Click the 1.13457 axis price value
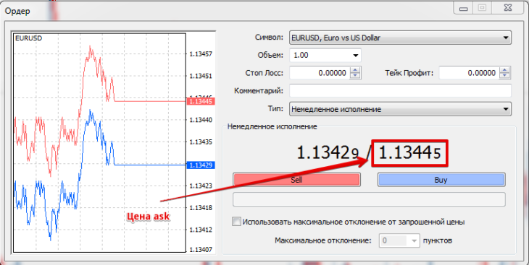 tap(201, 54)
